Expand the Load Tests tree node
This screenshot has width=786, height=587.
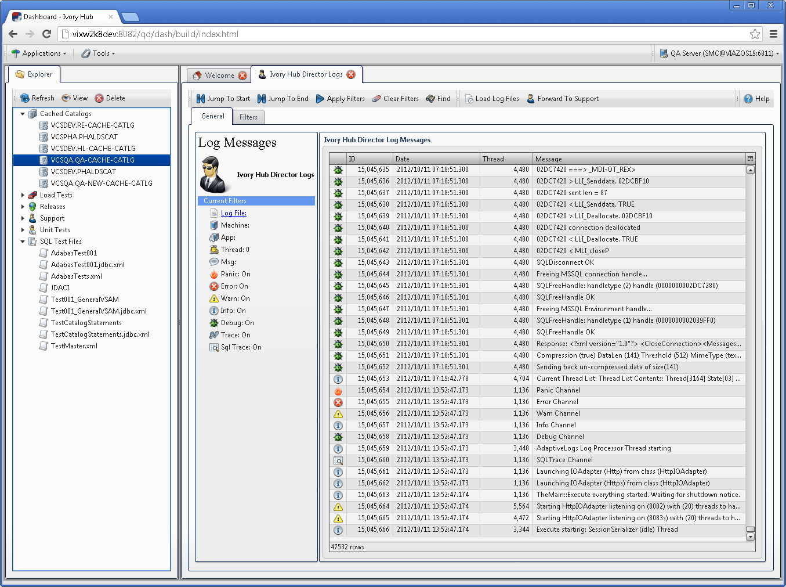tap(23, 195)
